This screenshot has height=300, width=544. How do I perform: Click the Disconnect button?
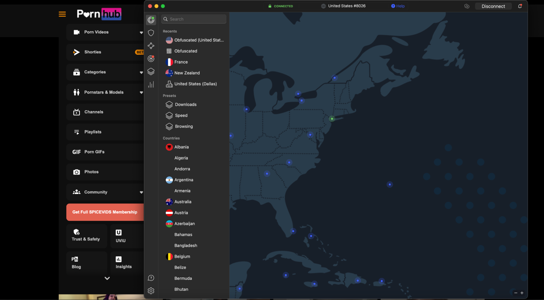tap(493, 6)
